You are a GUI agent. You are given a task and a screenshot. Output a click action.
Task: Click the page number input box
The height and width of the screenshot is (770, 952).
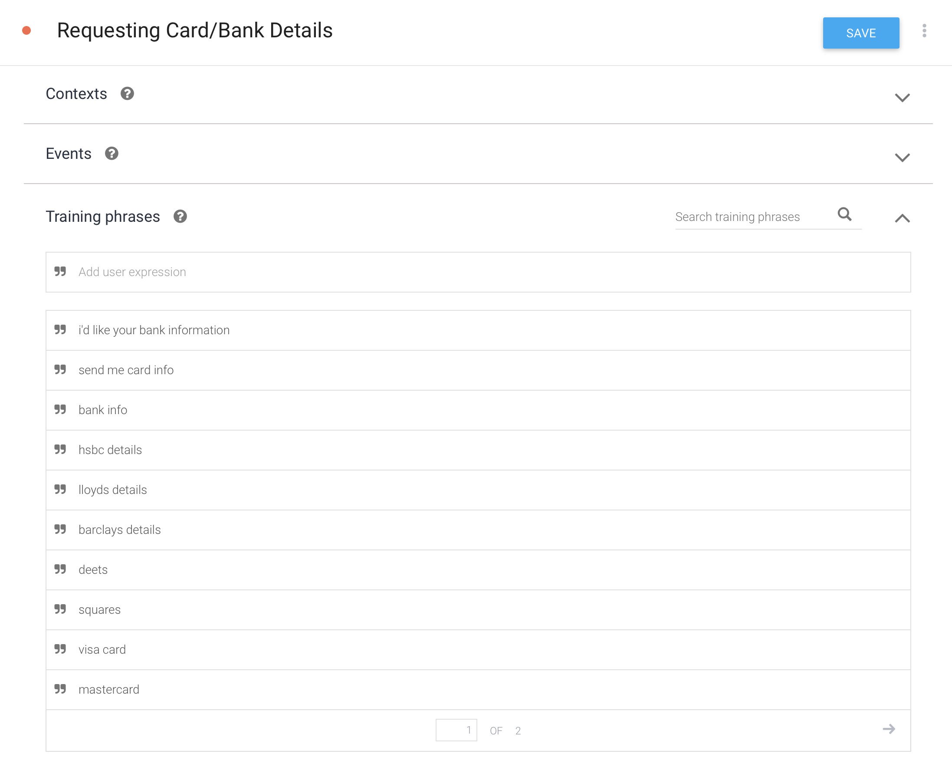[x=456, y=730]
